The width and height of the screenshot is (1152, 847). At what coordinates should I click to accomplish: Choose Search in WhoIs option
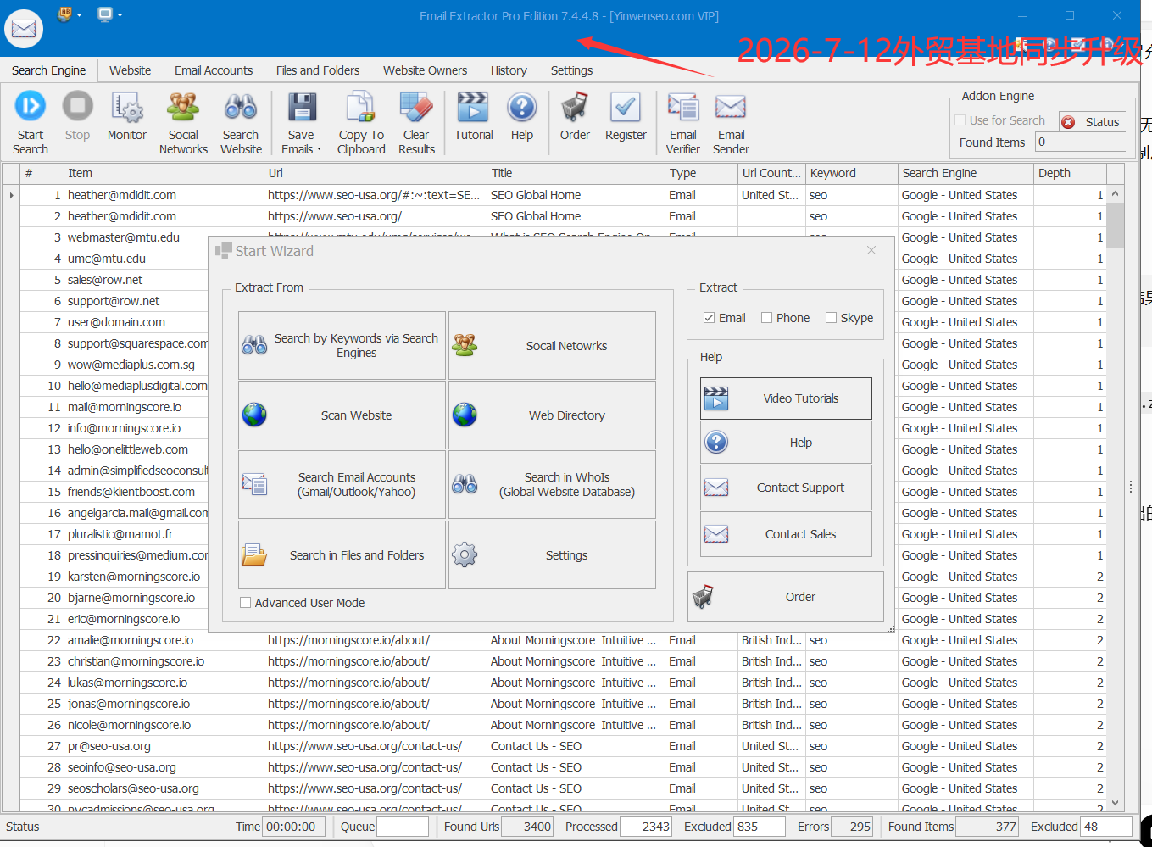coord(552,484)
